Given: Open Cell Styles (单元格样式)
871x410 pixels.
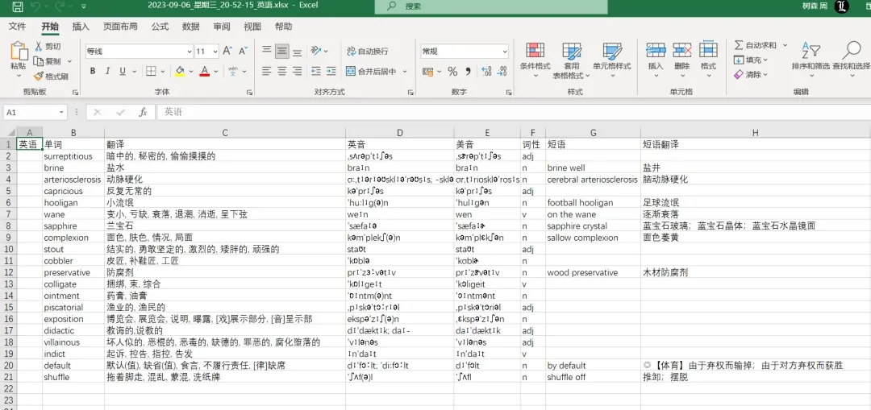Looking at the screenshot, I should click(x=611, y=60).
